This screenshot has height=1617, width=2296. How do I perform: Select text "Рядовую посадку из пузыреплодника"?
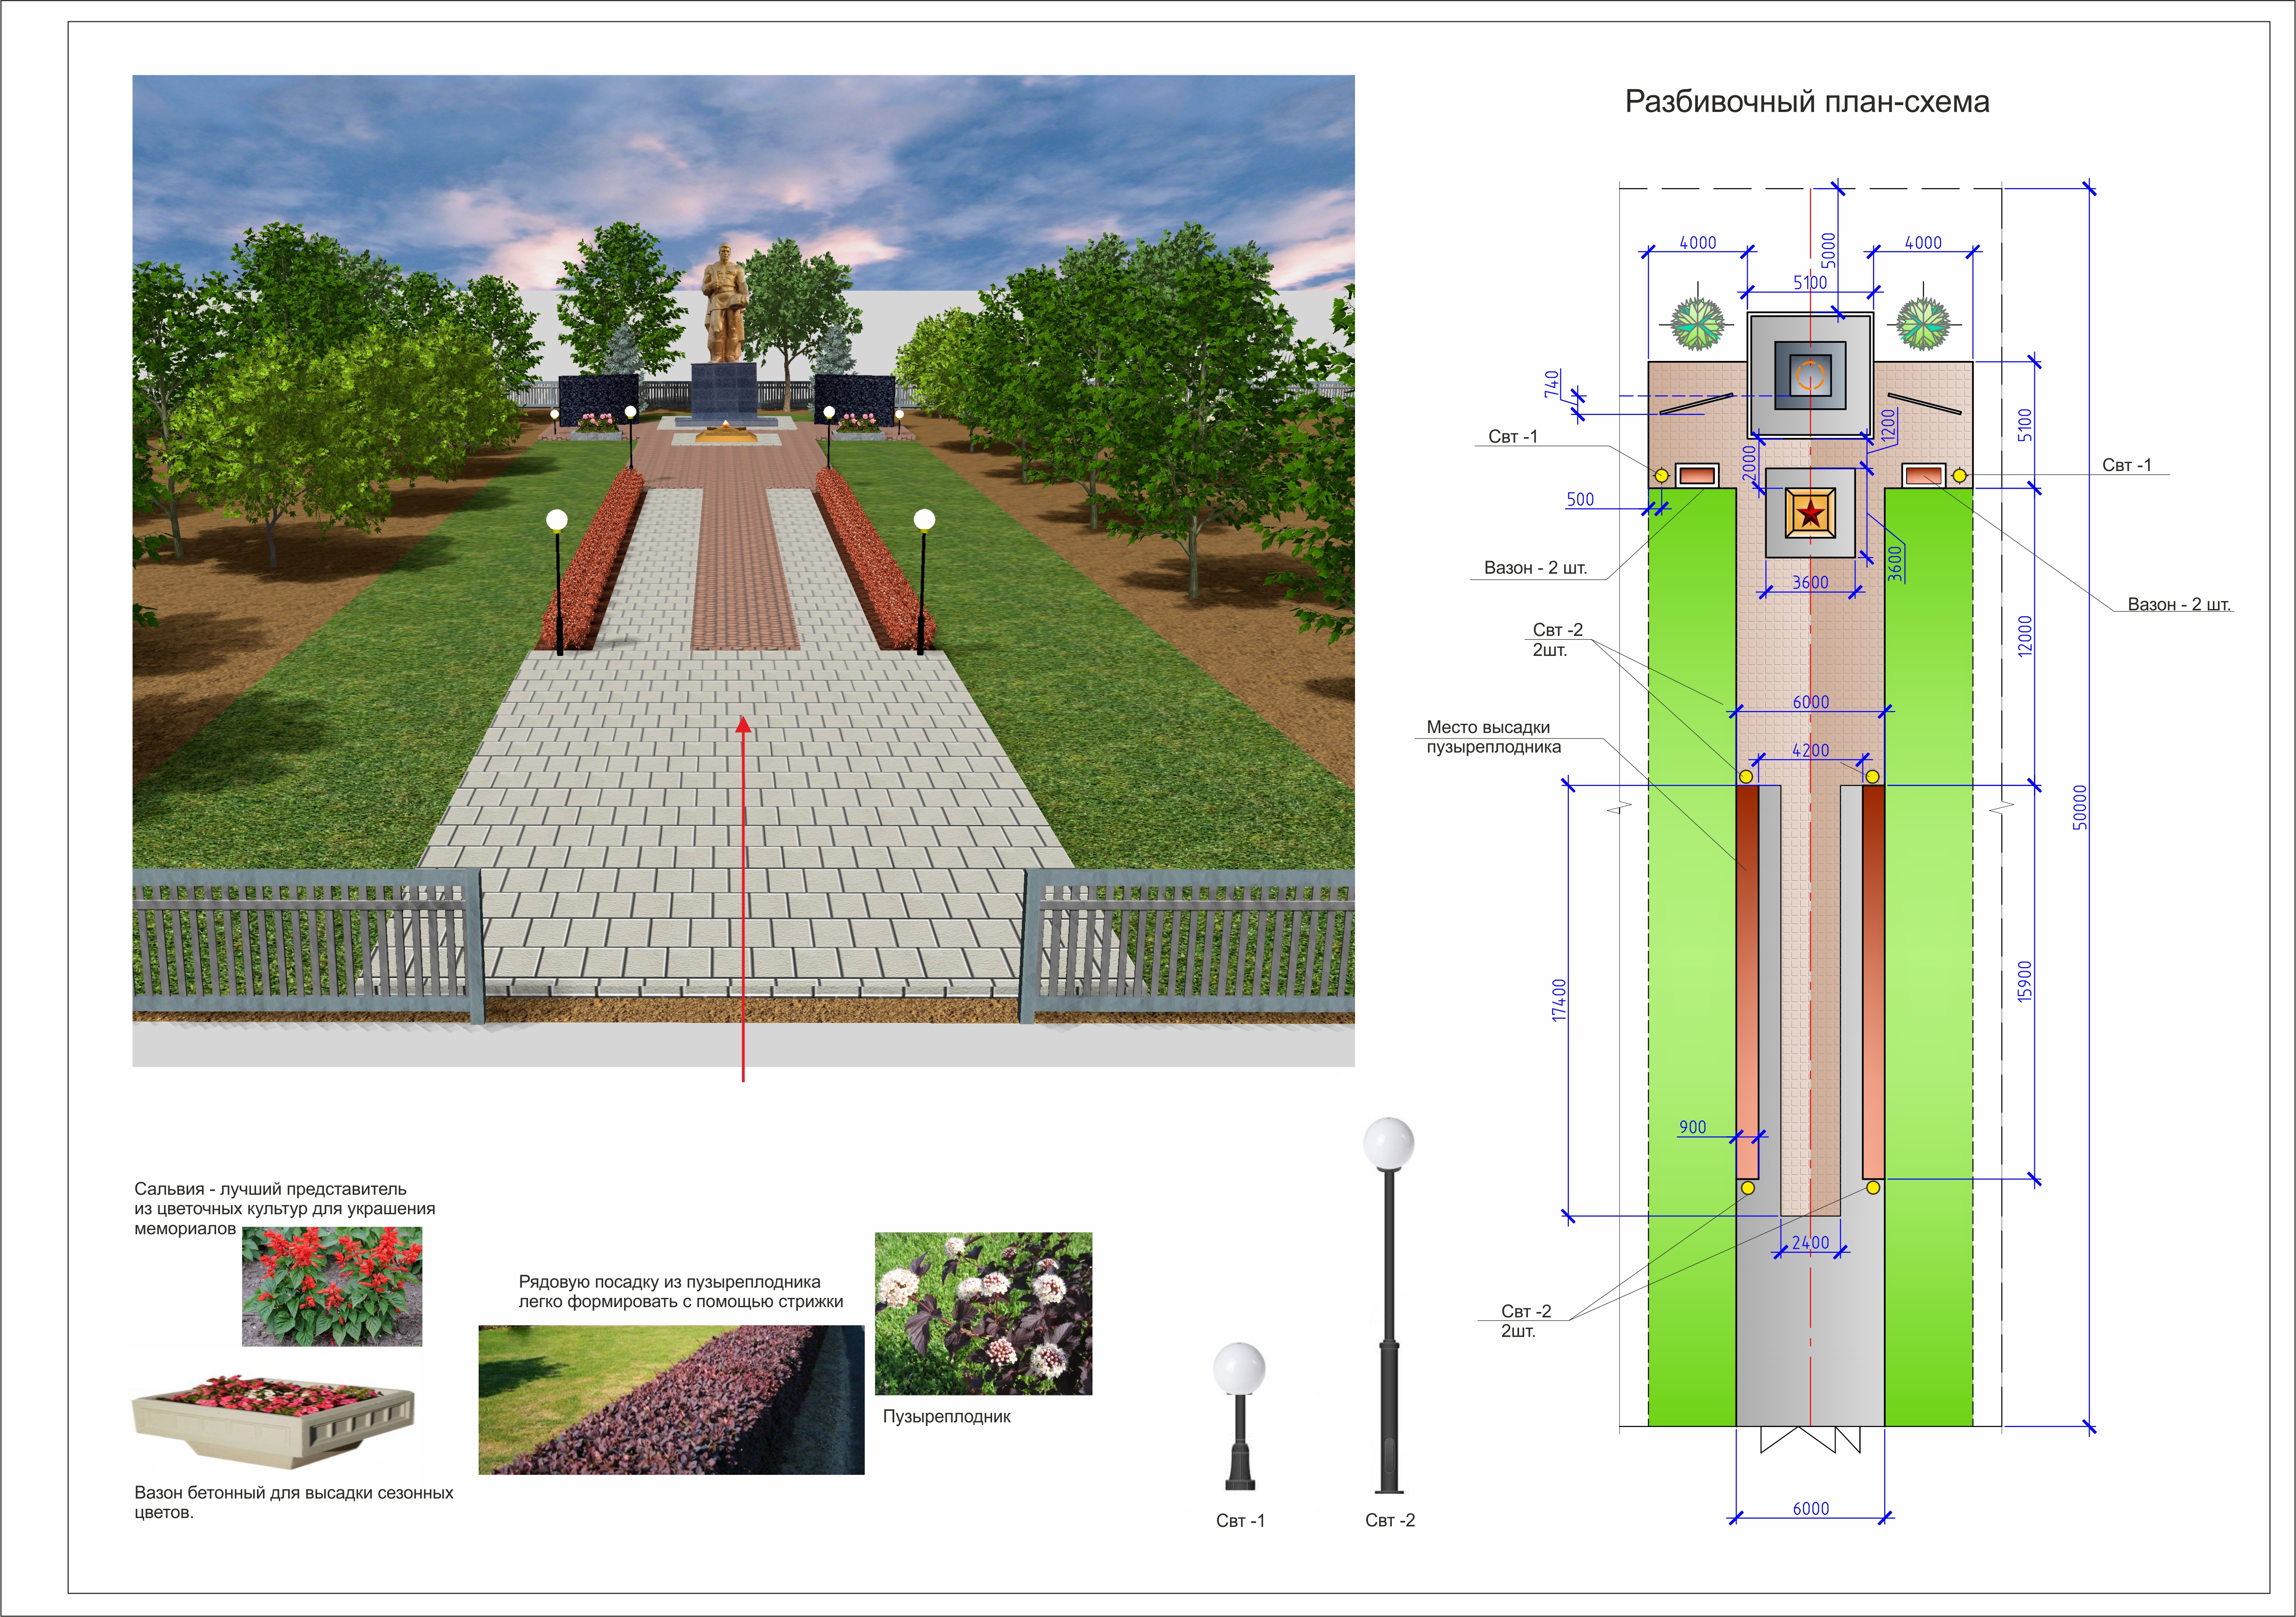tap(669, 1282)
